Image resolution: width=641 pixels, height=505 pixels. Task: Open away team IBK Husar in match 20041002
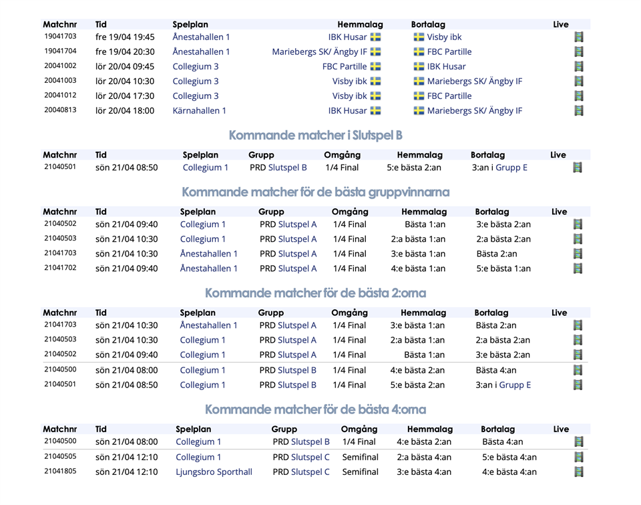(446, 67)
